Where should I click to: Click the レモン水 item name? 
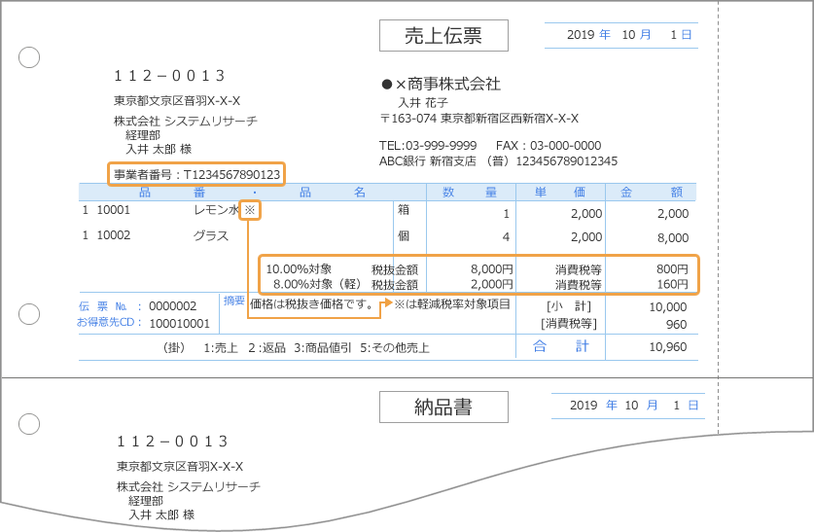tap(216, 210)
